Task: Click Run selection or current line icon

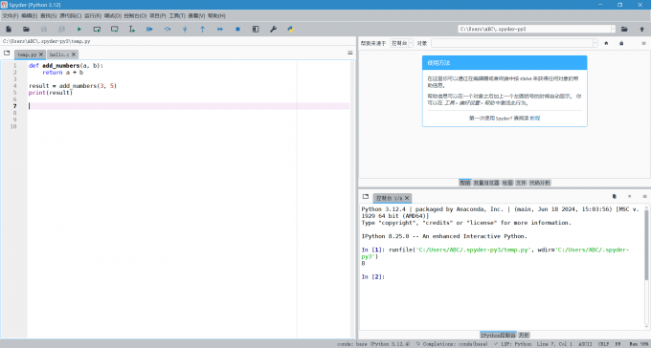Action: pos(132,29)
